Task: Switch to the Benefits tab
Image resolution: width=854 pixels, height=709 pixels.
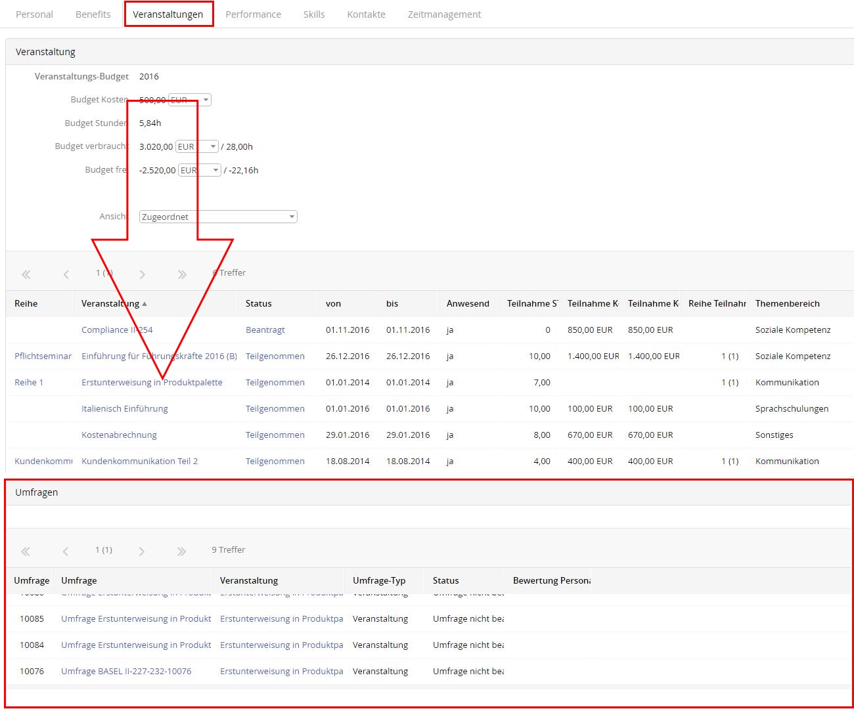Action: point(93,14)
